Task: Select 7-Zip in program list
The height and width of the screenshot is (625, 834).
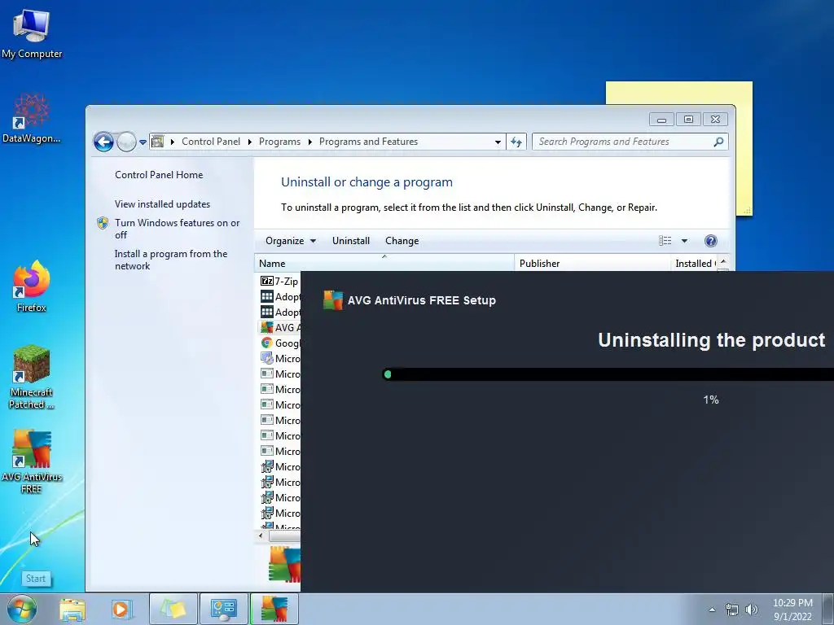Action: pyautogui.click(x=279, y=281)
